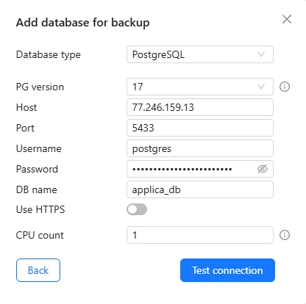Click the Test connection button
Image resolution: width=306 pixels, height=304 pixels.
pyautogui.click(x=227, y=270)
